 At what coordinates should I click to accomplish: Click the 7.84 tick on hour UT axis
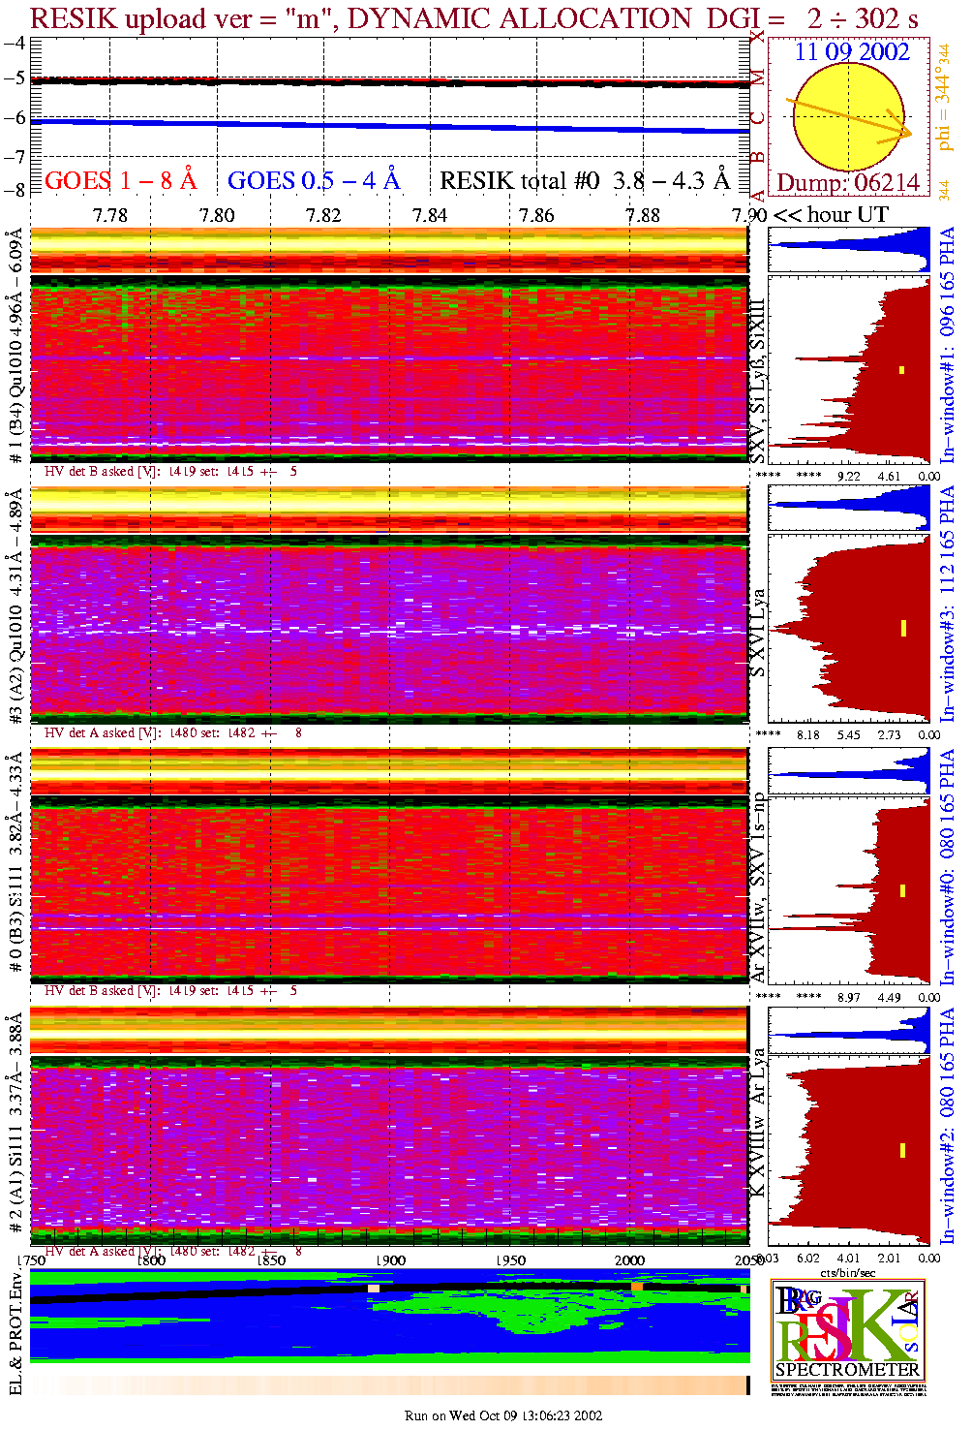click(x=430, y=215)
